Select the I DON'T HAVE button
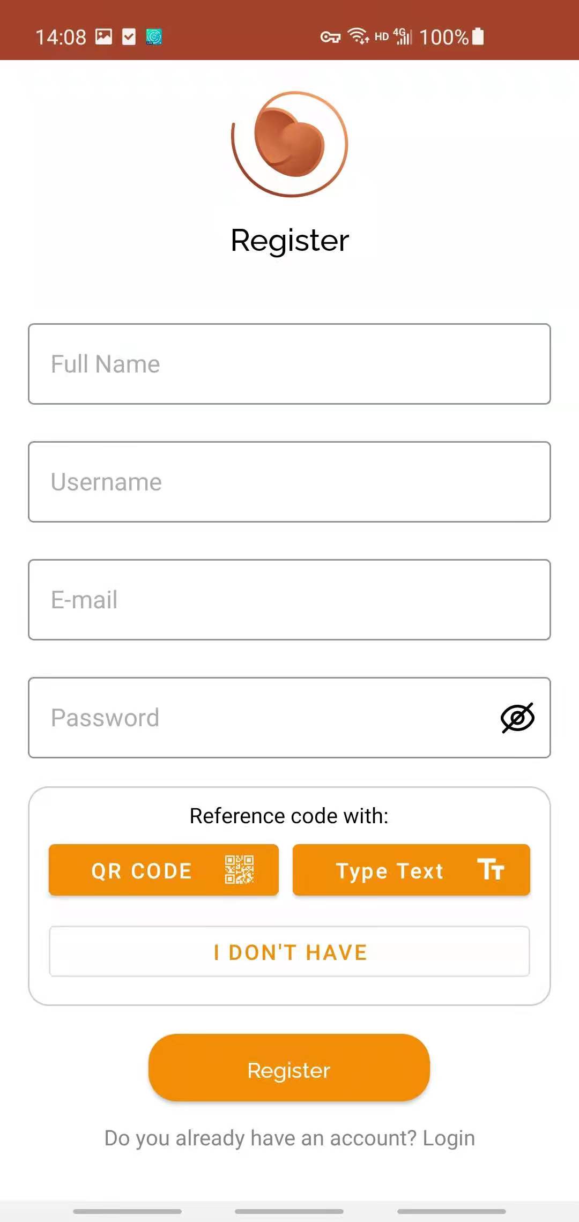 click(x=289, y=952)
